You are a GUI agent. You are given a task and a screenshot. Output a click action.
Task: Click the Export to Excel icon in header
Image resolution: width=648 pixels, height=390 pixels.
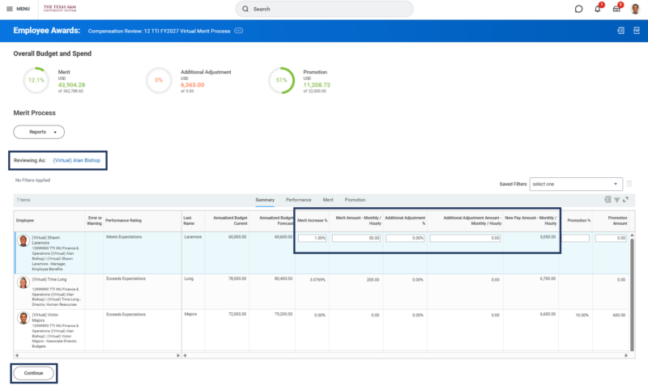tap(620, 31)
